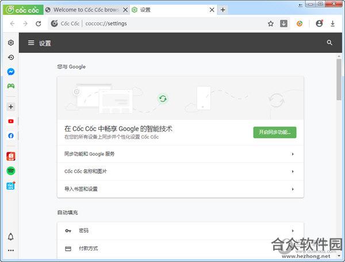
Task: Bookmark this page with the star icon
Action: 271,24
